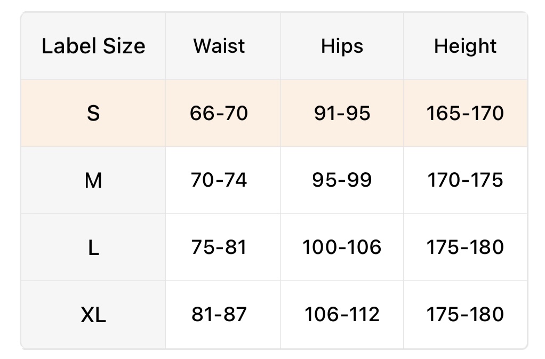545x359 pixels.
Task: Select the L size row label
Action: pyautogui.click(x=93, y=248)
